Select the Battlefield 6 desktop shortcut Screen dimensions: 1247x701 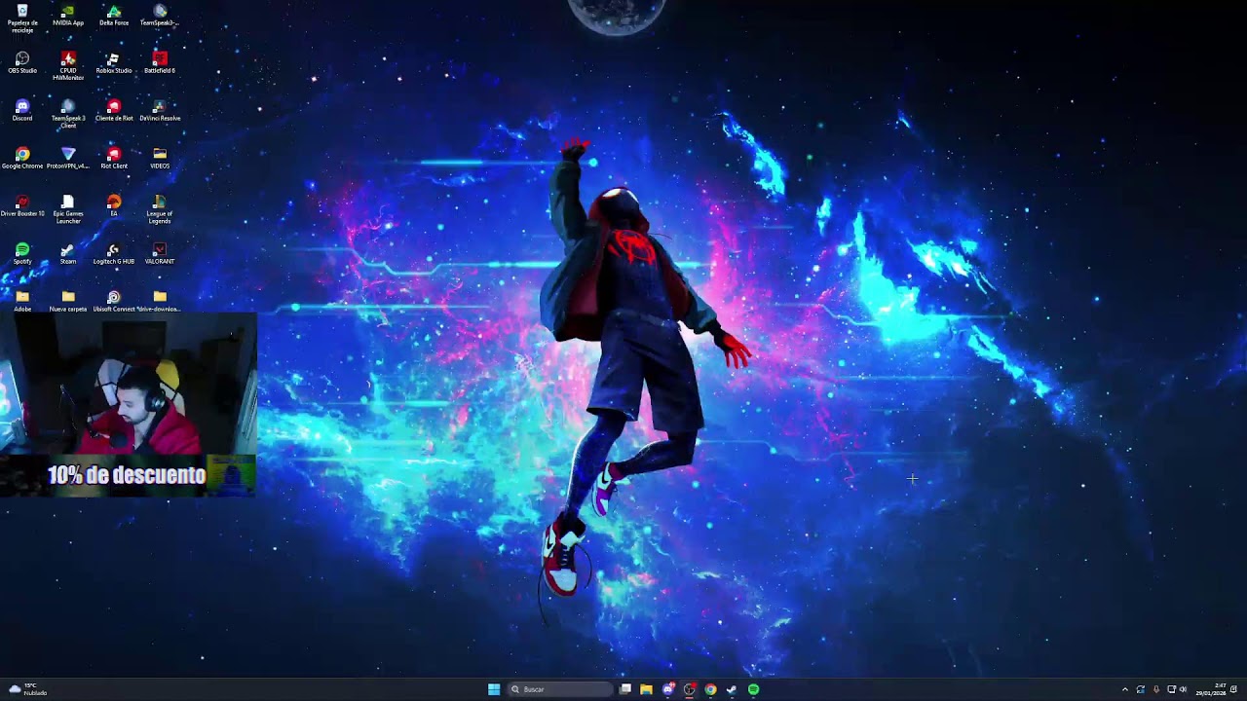160,63
